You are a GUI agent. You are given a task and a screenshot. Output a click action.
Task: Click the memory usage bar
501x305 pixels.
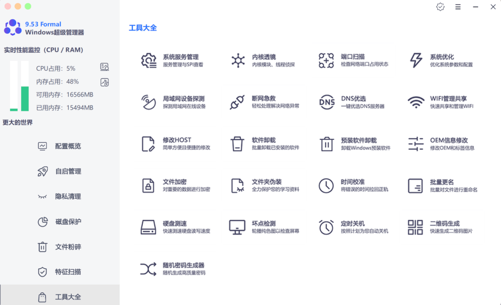[x=25, y=85]
